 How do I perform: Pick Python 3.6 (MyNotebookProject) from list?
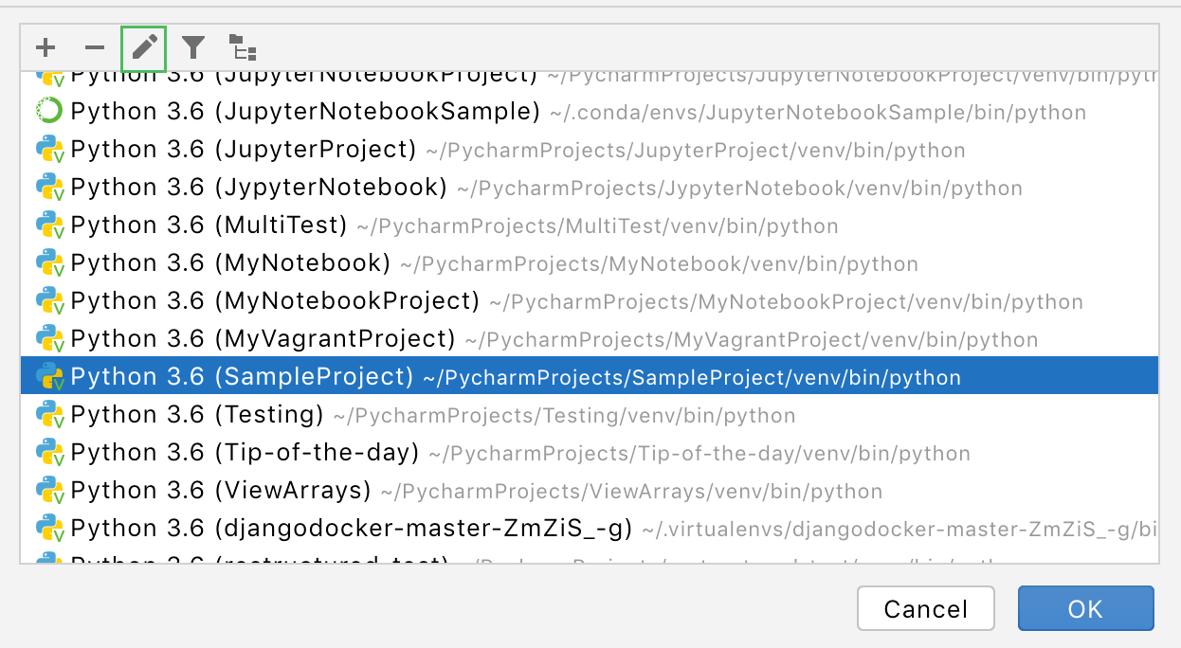[x=275, y=301]
